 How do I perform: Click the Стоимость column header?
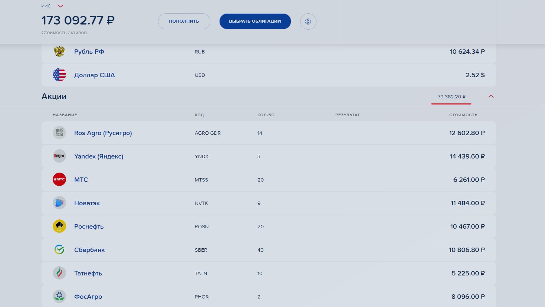[463, 115]
